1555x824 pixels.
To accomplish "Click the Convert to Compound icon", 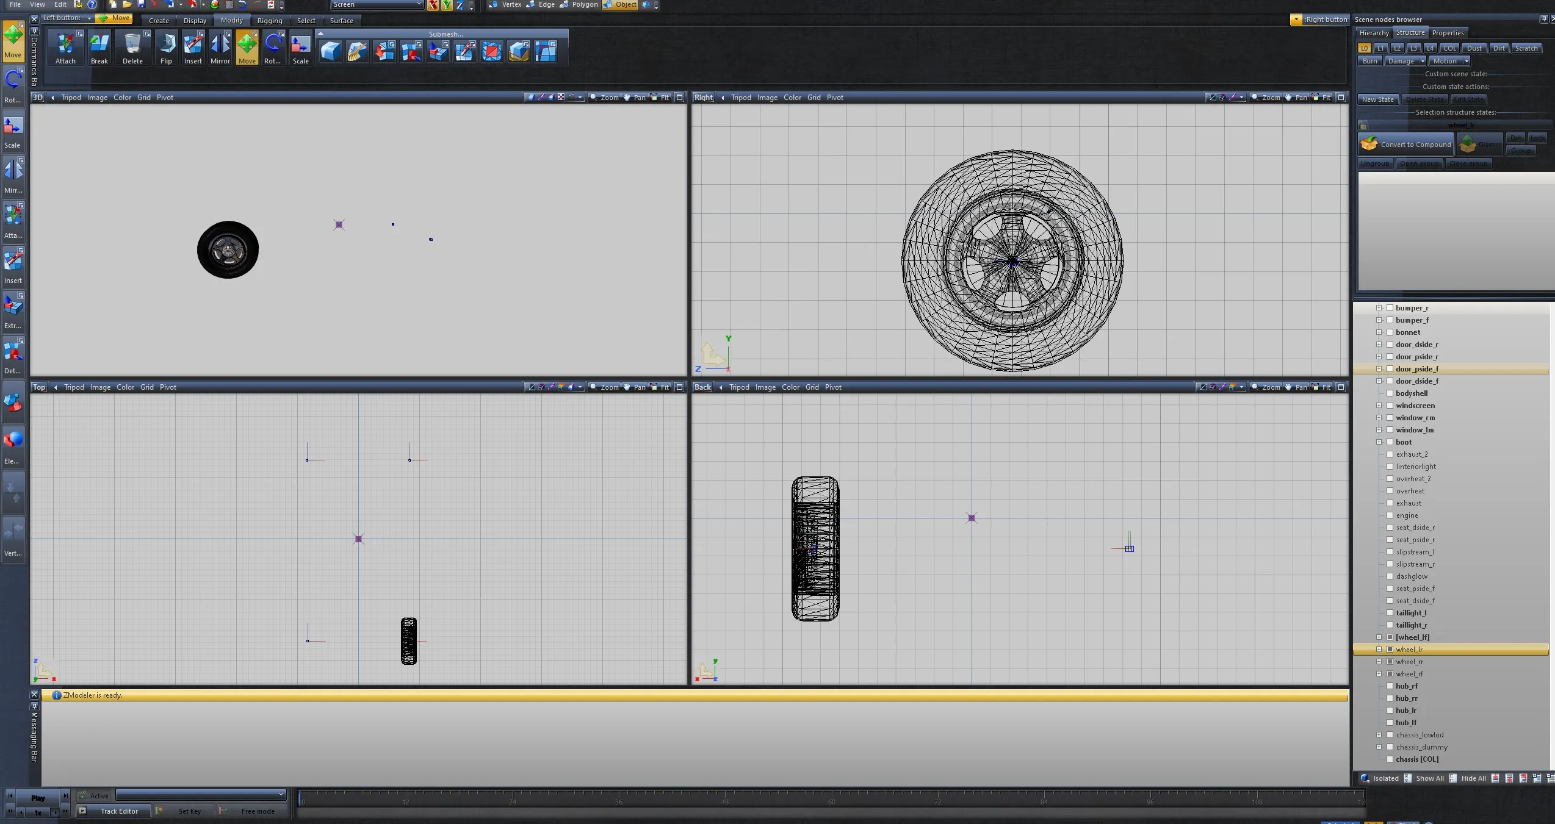I will [x=1369, y=144].
